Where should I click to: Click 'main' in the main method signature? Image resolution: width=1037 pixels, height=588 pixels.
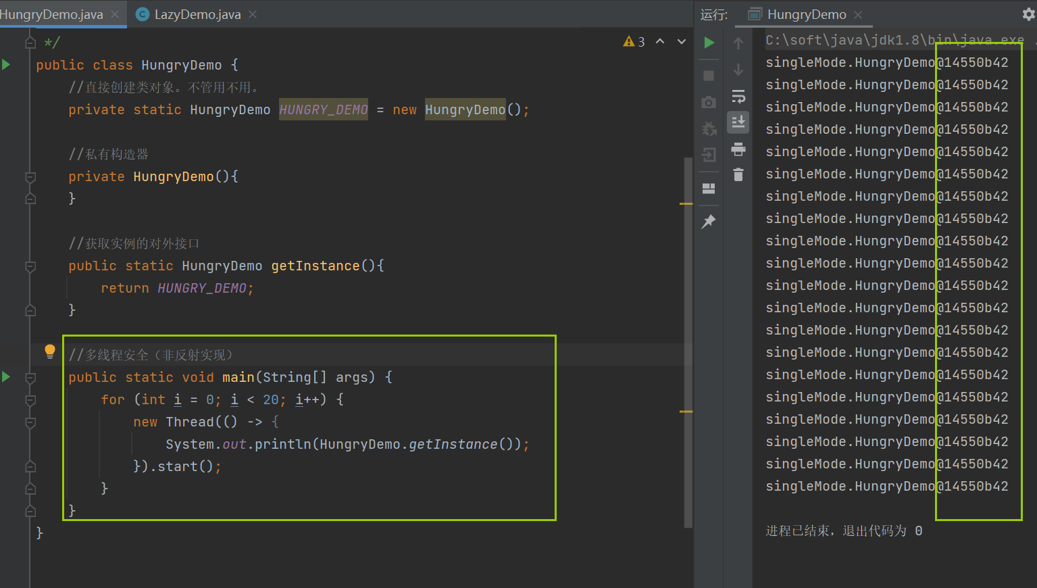[x=238, y=377]
